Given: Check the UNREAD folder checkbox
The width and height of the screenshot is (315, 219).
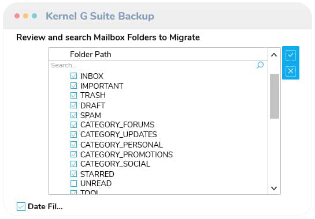Looking at the screenshot, I should click(x=74, y=183).
